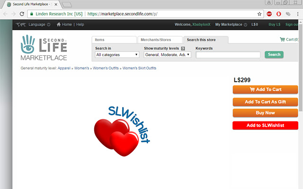Click the Add To Cart button
Image resolution: width=303 pixels, height=189 pixels.
click(265, 89)
